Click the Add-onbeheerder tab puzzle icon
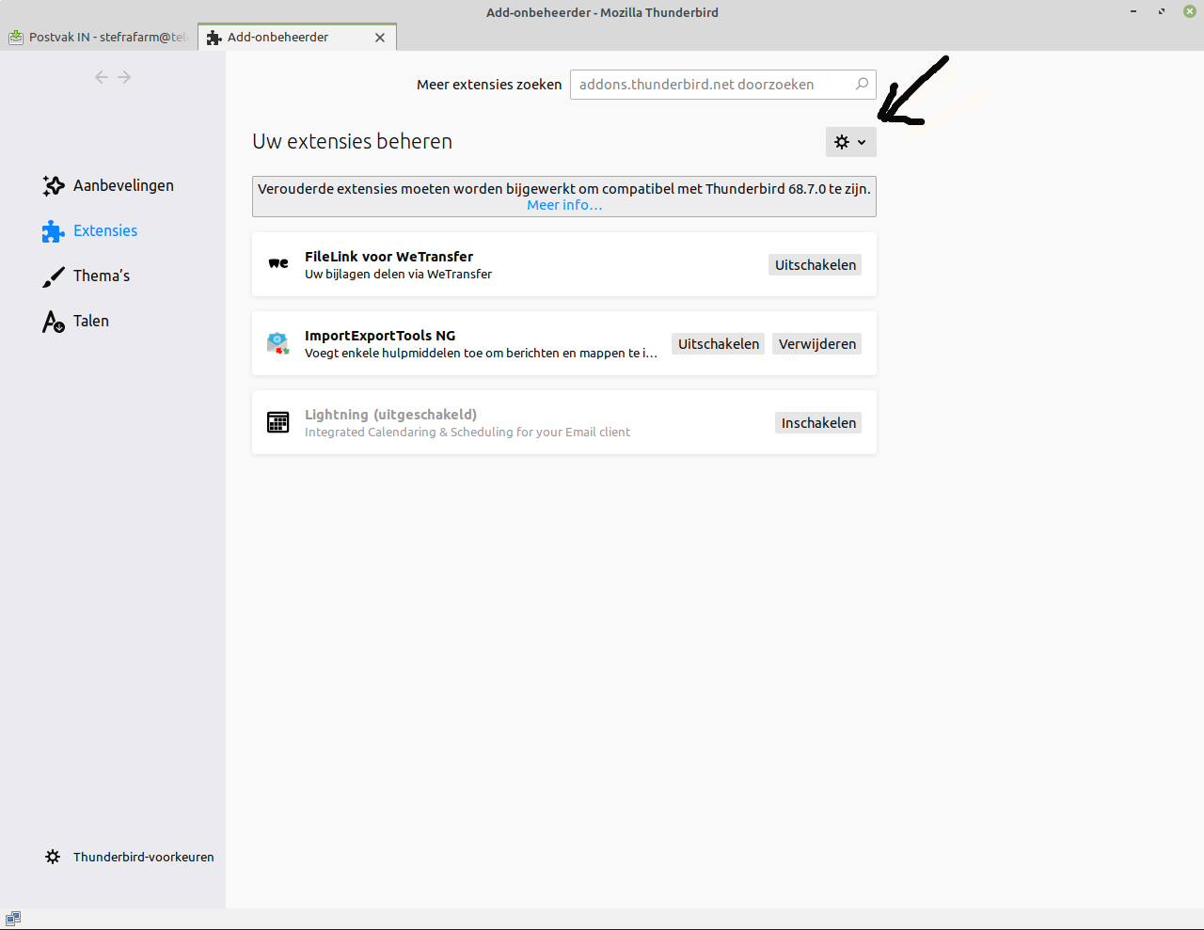This screenshot has height=930, width=1204. [x=214, y=38]
